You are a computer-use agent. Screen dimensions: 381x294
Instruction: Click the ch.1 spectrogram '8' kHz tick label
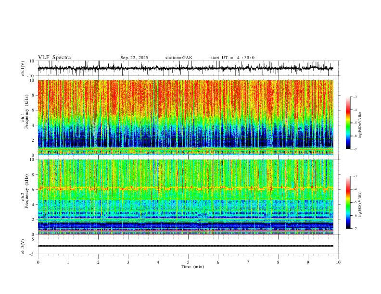tap(33, 95)
